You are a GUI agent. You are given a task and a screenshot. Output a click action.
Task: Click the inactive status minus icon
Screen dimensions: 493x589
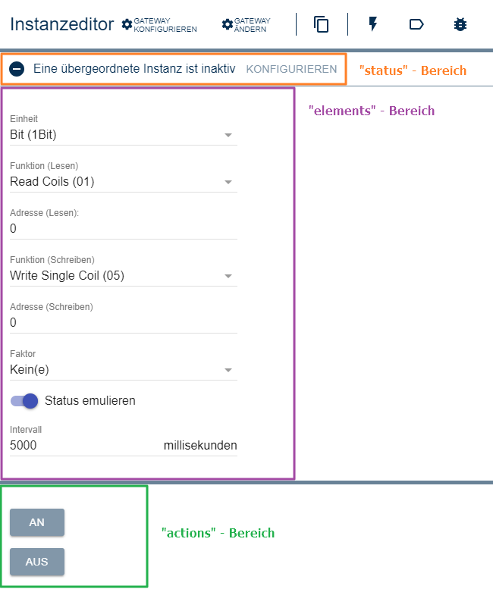[17, 69]
